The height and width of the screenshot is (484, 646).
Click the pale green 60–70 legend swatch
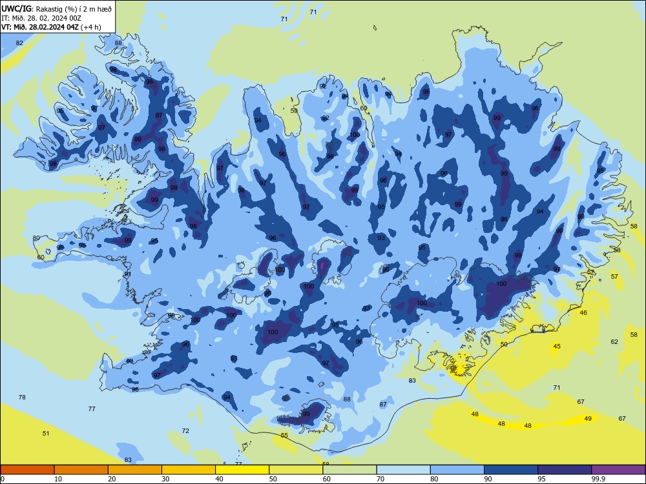pyautogui.click(x=349, y=470)
